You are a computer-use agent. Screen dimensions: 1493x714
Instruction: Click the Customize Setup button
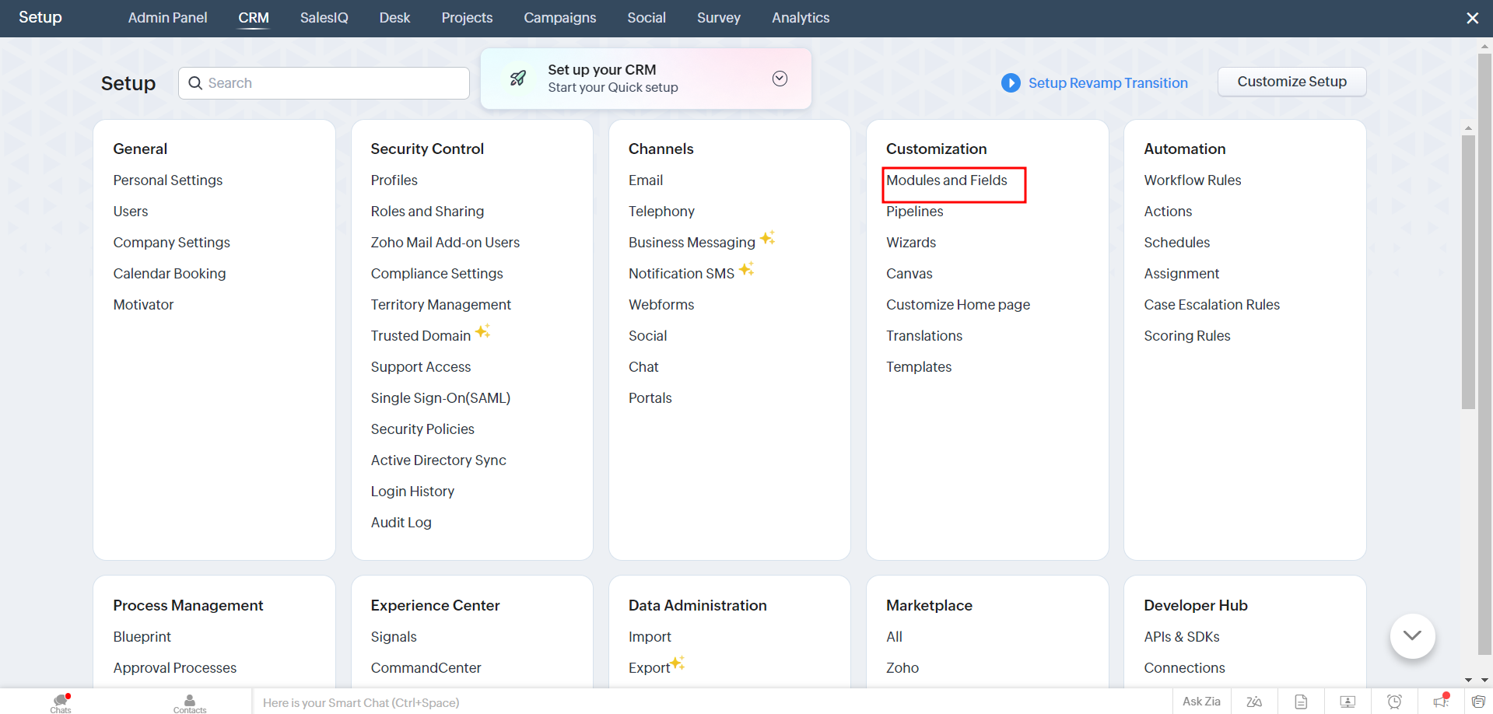[x=1291, y=82]
